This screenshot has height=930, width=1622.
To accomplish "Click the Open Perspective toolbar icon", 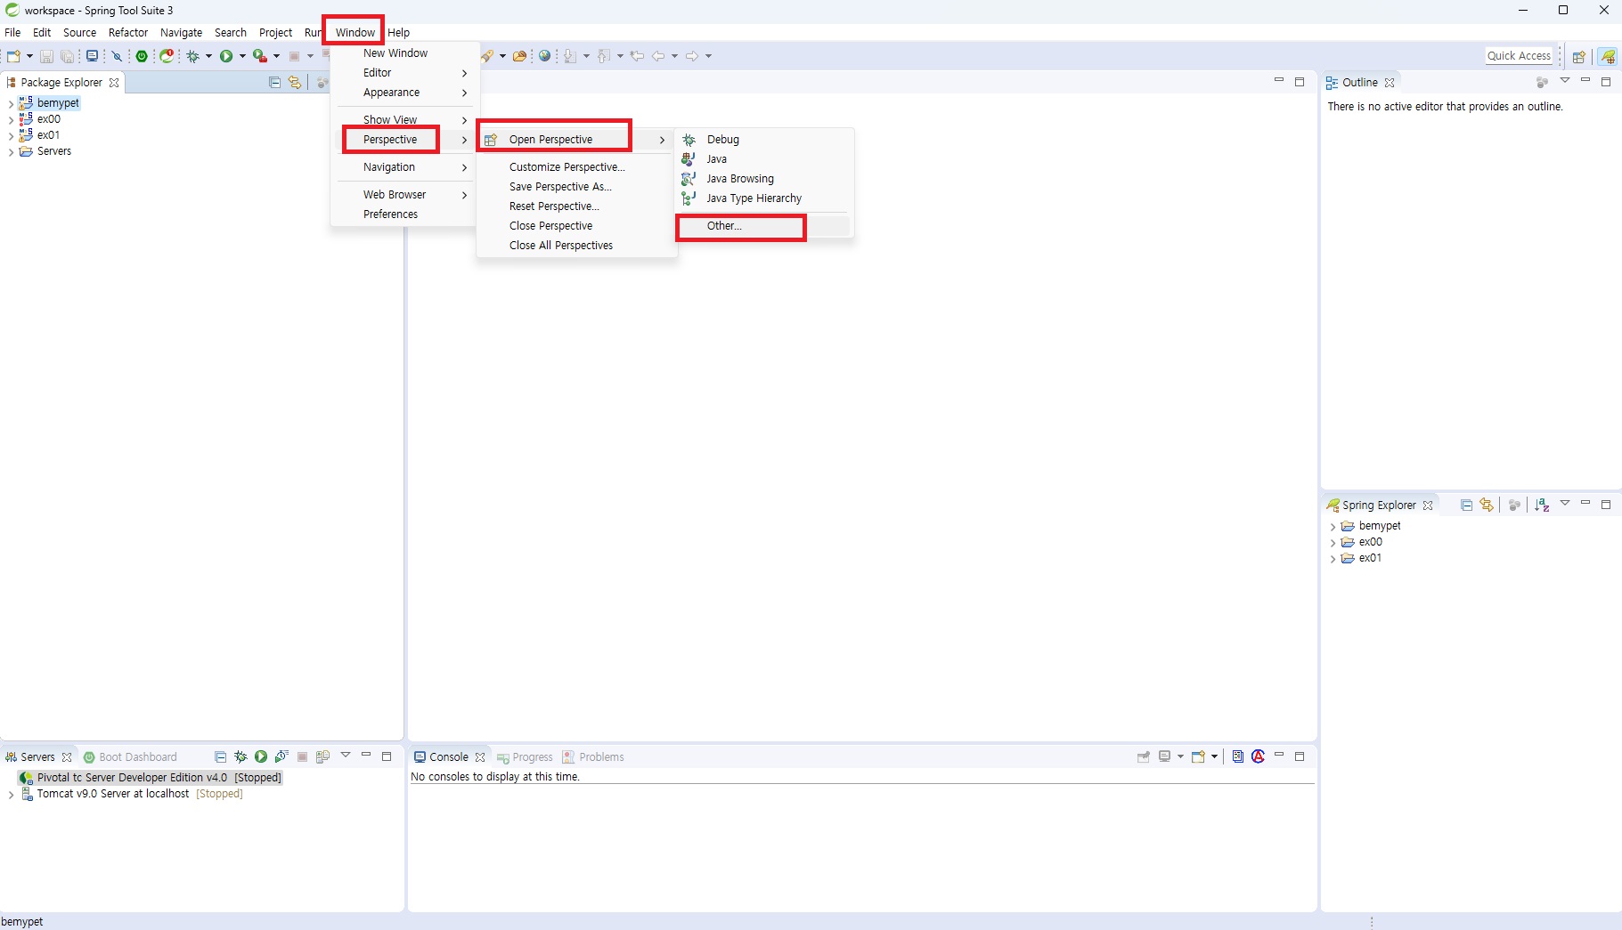I will tap(1578, 56).
